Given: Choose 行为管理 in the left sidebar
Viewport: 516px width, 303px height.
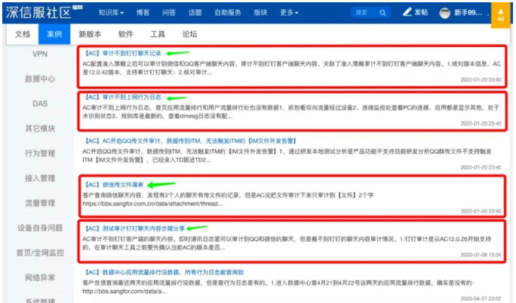Looking at the screenshot, I should point(40,153).
